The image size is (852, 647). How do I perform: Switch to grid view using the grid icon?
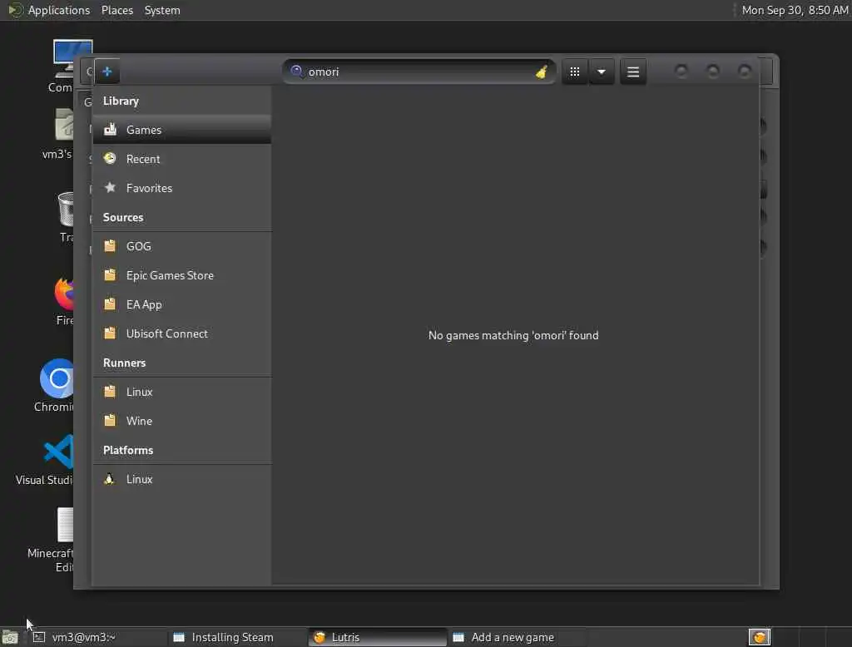pos(574,72)
